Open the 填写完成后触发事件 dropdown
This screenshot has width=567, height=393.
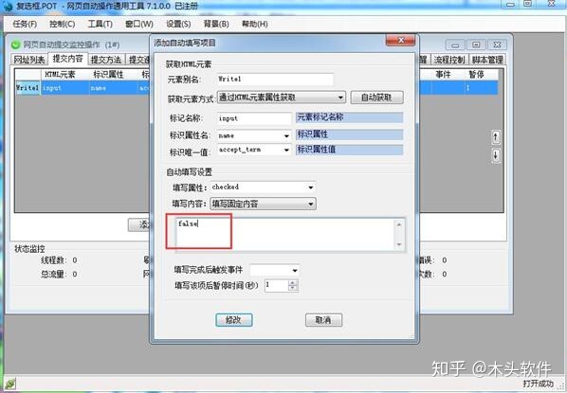pos(275,270)
